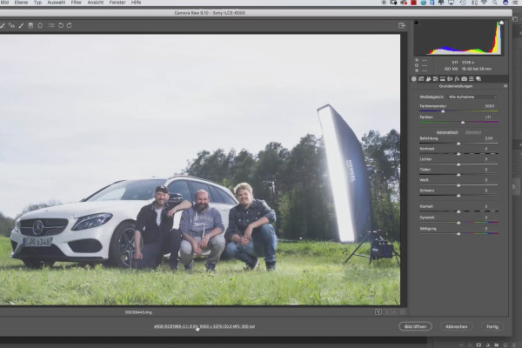Click the Dynamik slider handle

click(458, 223)
